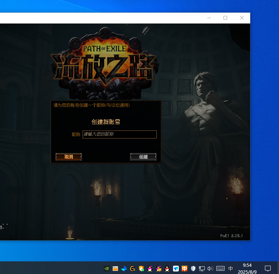The width and height of the screenshot is (279, 274).
Task: Click the 取消 cancel button
Action: 69,157
